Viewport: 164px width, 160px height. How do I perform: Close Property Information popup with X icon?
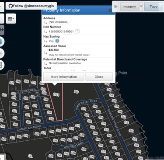click(x=110, y=10)
